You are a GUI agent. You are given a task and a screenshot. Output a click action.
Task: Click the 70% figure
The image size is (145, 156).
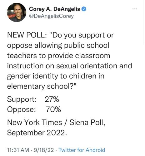click(53, 110)
